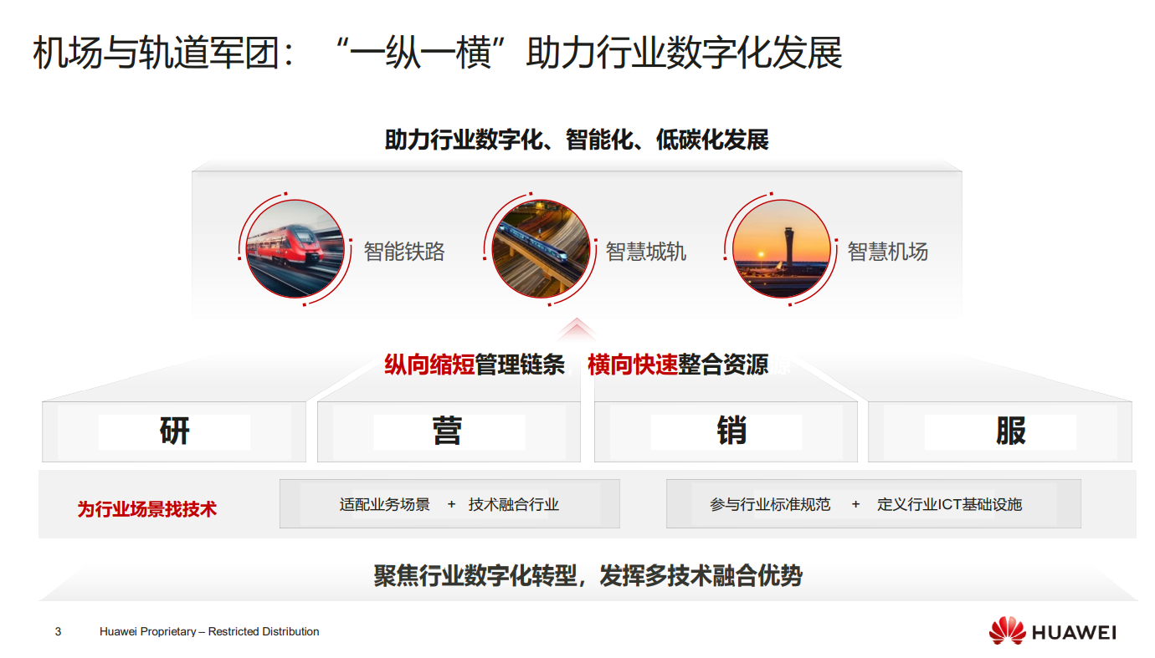Image resolution: width=1155 pixels, height=658 pixels.
Task: Click the text 技术融合行业
Action: (x=514, y=504)
